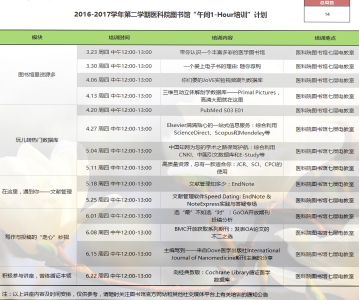Viewport: 359px width, 300px height.
Task: Click time cell 3.30 周四 中午12:00-13:00
Action: 119,66
